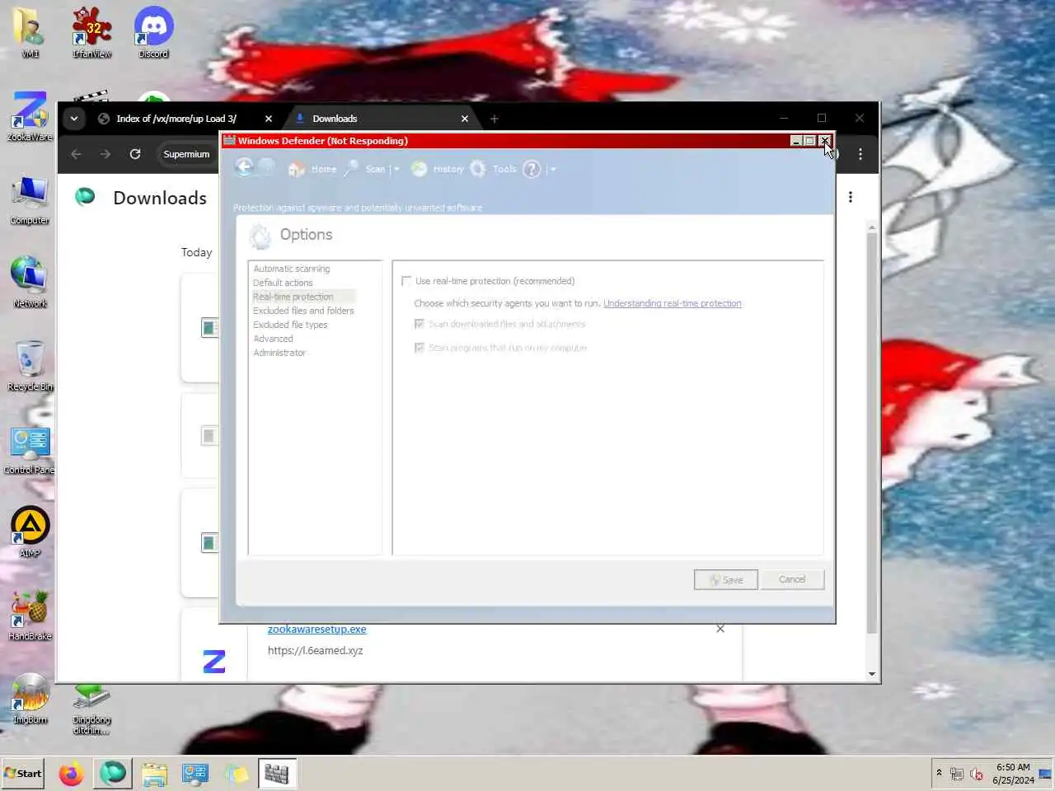Click the Downloads page scroll-down arrow
The height and width of the screenshot is (791, 1055).
point(872,674)
